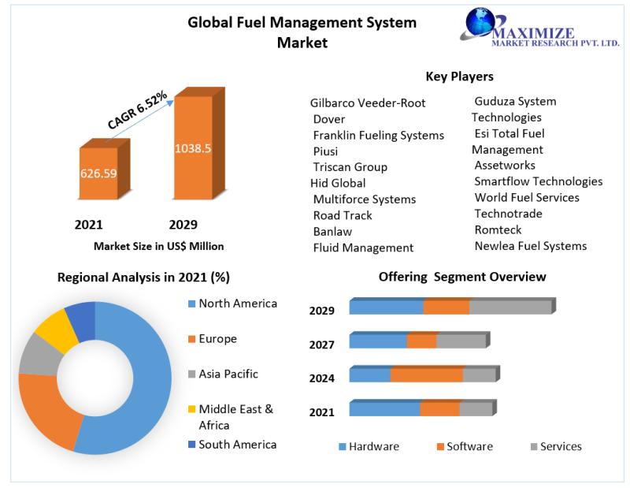Click the Software legend color square

[440, 446]
